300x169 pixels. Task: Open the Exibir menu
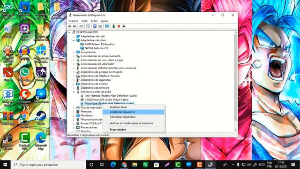click(94, 21)
